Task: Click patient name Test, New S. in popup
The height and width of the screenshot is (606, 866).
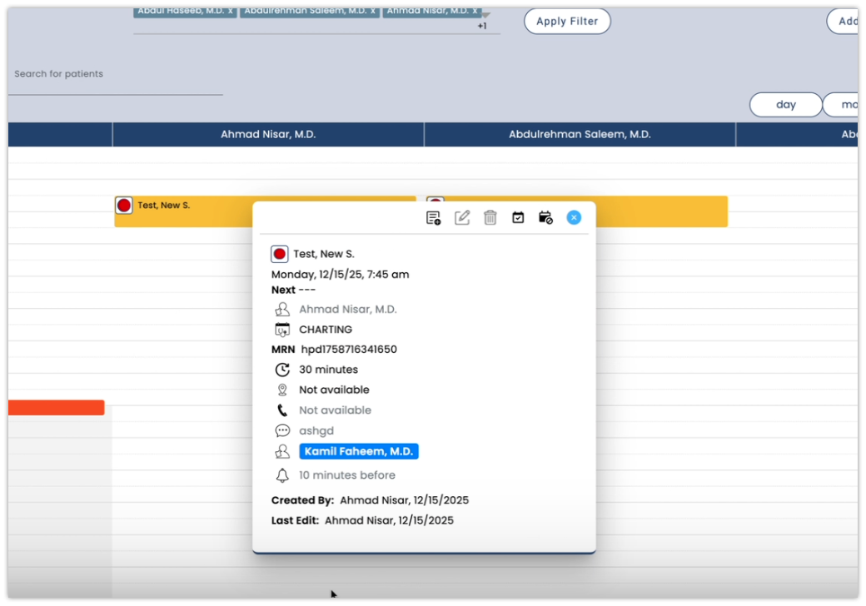Action: [x=324, y=254]
